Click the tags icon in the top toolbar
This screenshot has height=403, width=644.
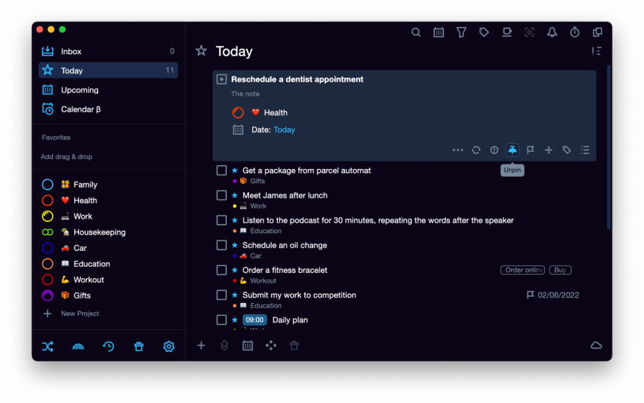484,32
